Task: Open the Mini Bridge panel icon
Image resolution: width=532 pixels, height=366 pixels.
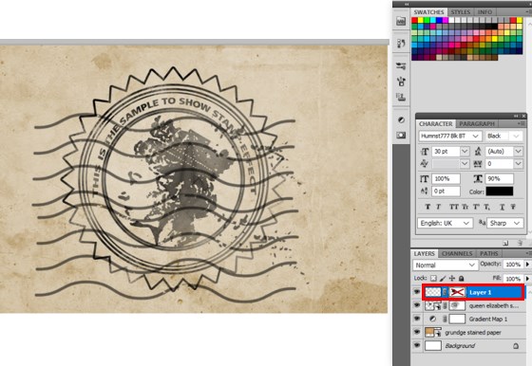Action: (401, 21)
